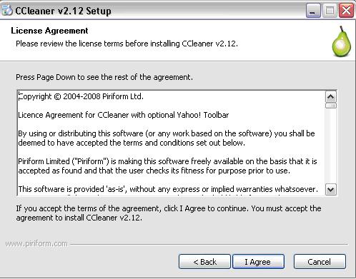356x279 pixels.
Task: Click the Copyright 2004-2008 Piriform line
Action: [x=81, y=96]
